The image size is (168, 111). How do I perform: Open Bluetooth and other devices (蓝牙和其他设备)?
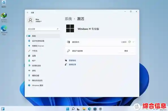point(43,41)
